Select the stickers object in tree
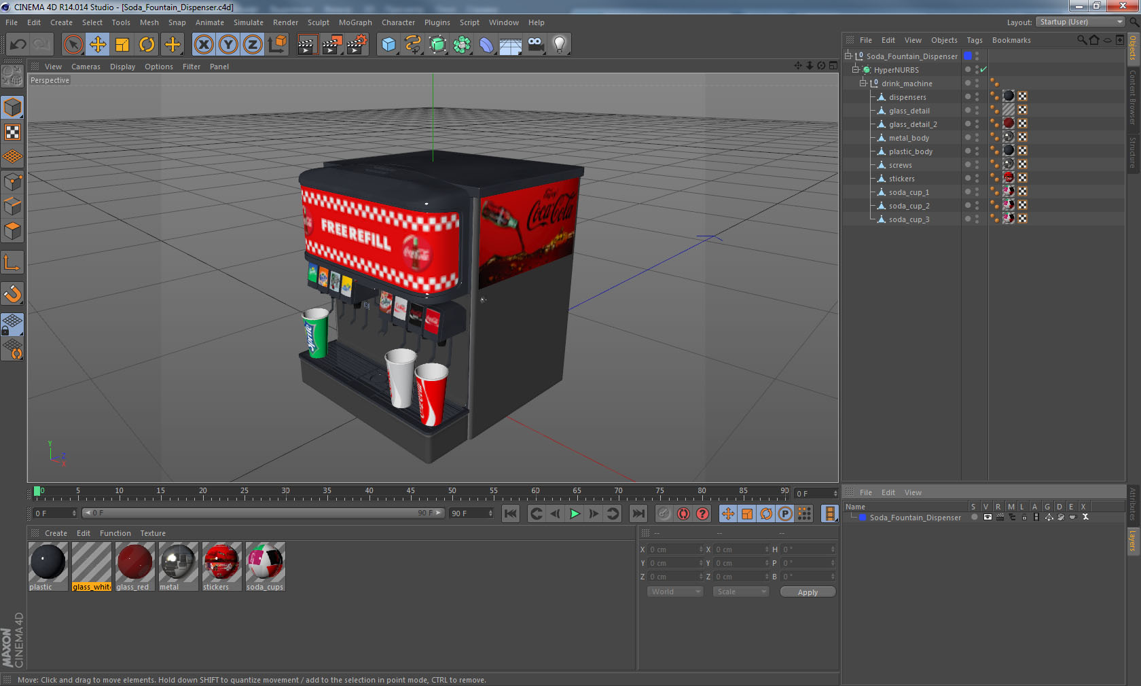 901,179
